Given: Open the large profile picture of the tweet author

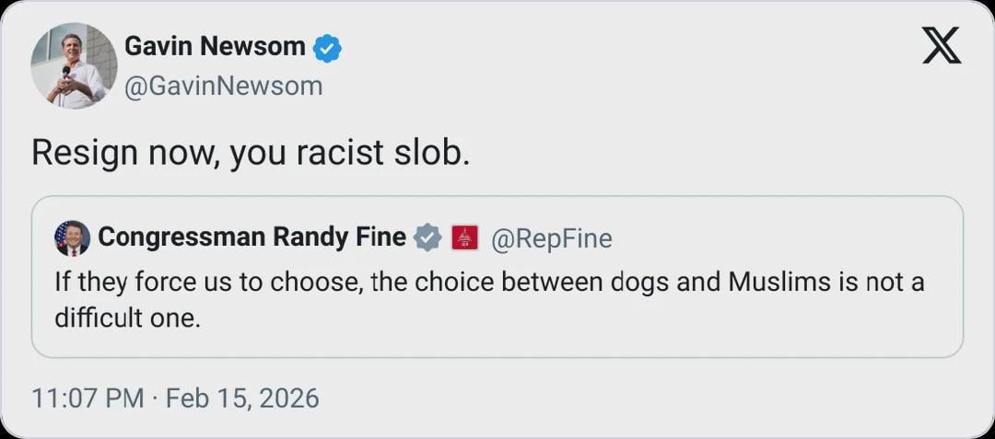Looking at the screenshot, I should coord(75,66).
